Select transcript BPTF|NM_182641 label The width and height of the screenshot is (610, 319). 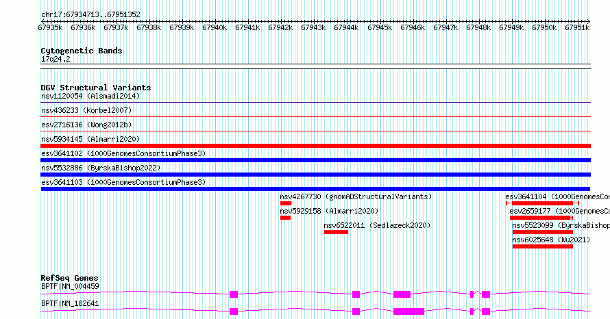(70, 303)
